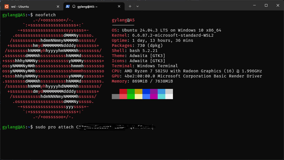Click the magenta block in the bottom palette row

click(x=154, y=97)
